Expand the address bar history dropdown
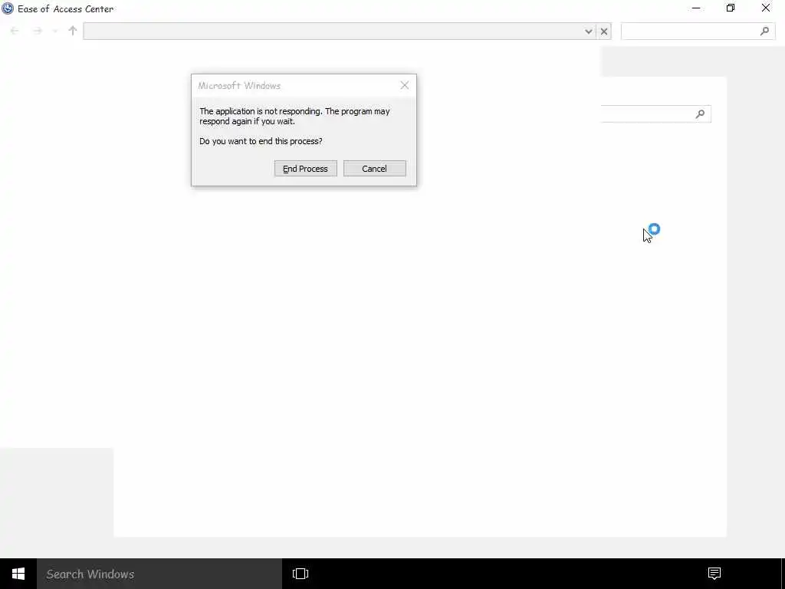Viewport: 785px width, 589px height. (589, 31)
